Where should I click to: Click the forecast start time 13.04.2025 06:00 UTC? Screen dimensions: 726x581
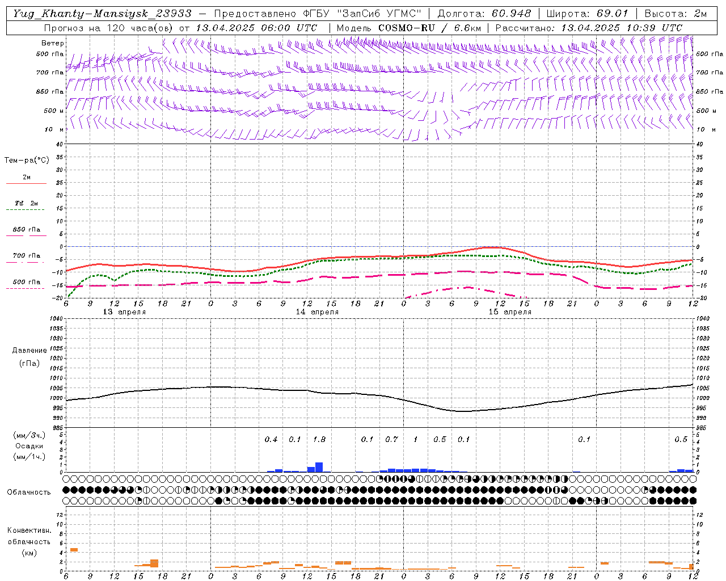tap(256, 28)
